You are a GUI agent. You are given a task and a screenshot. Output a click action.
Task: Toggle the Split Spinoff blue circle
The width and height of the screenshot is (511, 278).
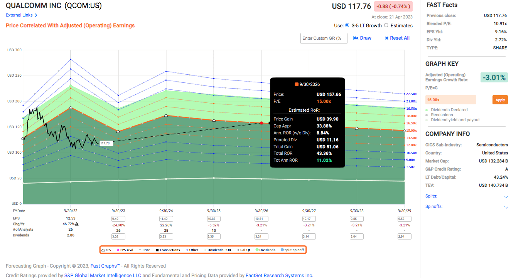point(282,250)
